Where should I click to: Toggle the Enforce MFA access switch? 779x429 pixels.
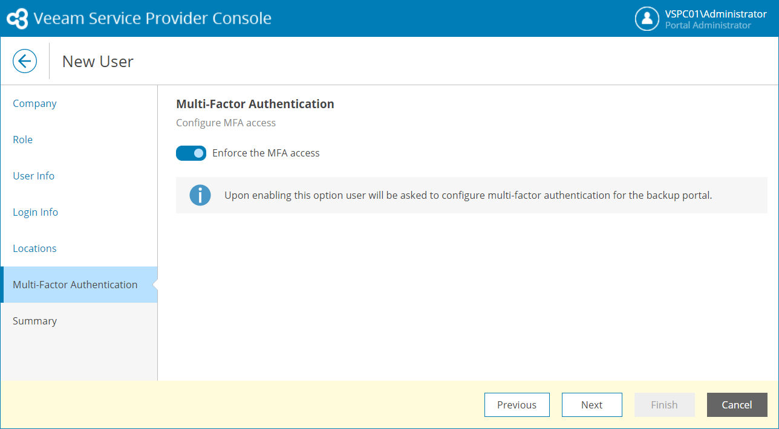point(191,153)
